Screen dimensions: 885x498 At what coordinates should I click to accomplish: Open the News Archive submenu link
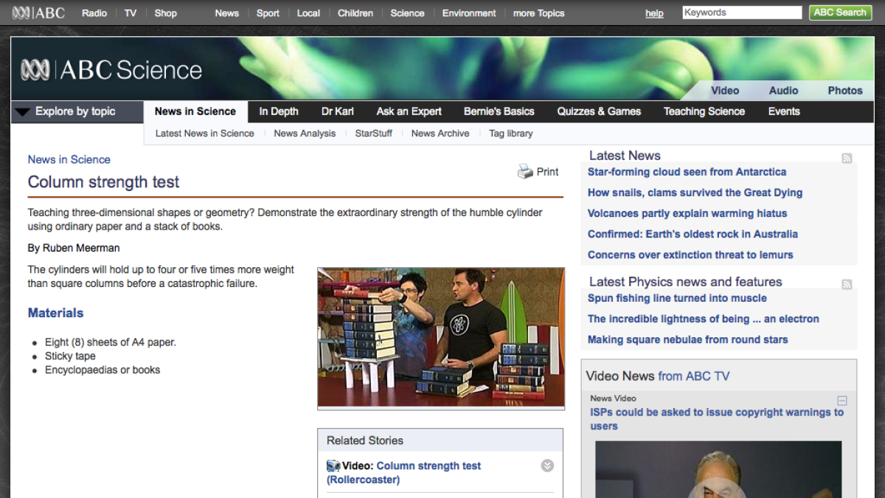tap(440, 134)
